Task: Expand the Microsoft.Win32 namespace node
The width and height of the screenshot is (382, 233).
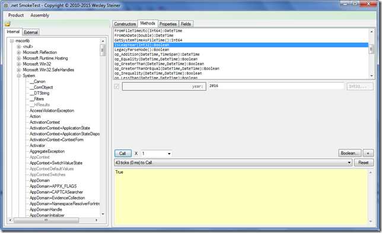Action: (x=19, y=64)
